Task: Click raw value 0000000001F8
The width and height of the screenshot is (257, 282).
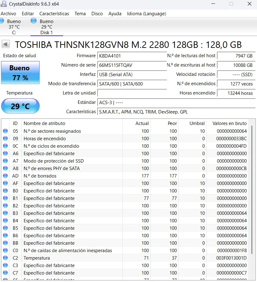Action: [x=232, y=251]
